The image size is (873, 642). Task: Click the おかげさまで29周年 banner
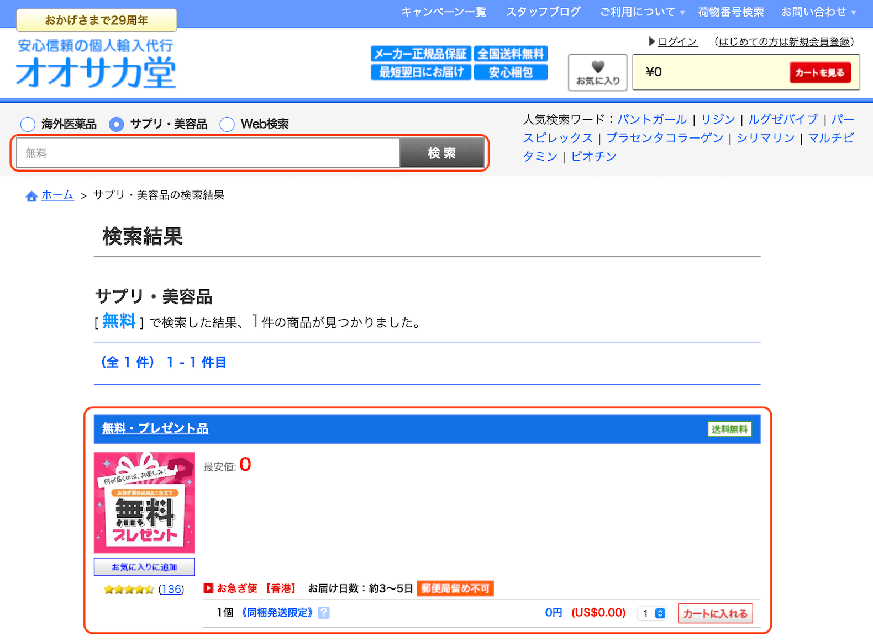pyautogui.click(x=97, y=20)
